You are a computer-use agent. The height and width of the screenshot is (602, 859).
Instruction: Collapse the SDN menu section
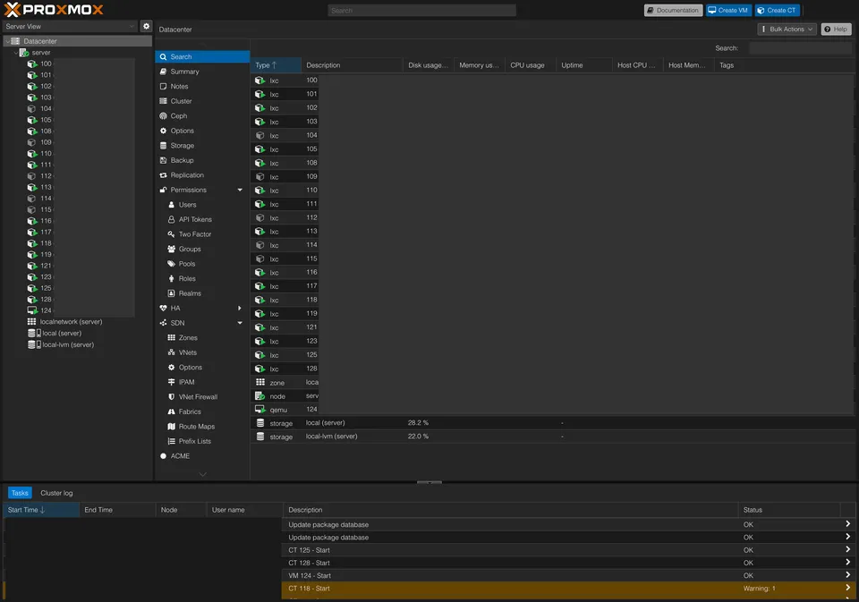pyautogui.click(x=240, y=323)
